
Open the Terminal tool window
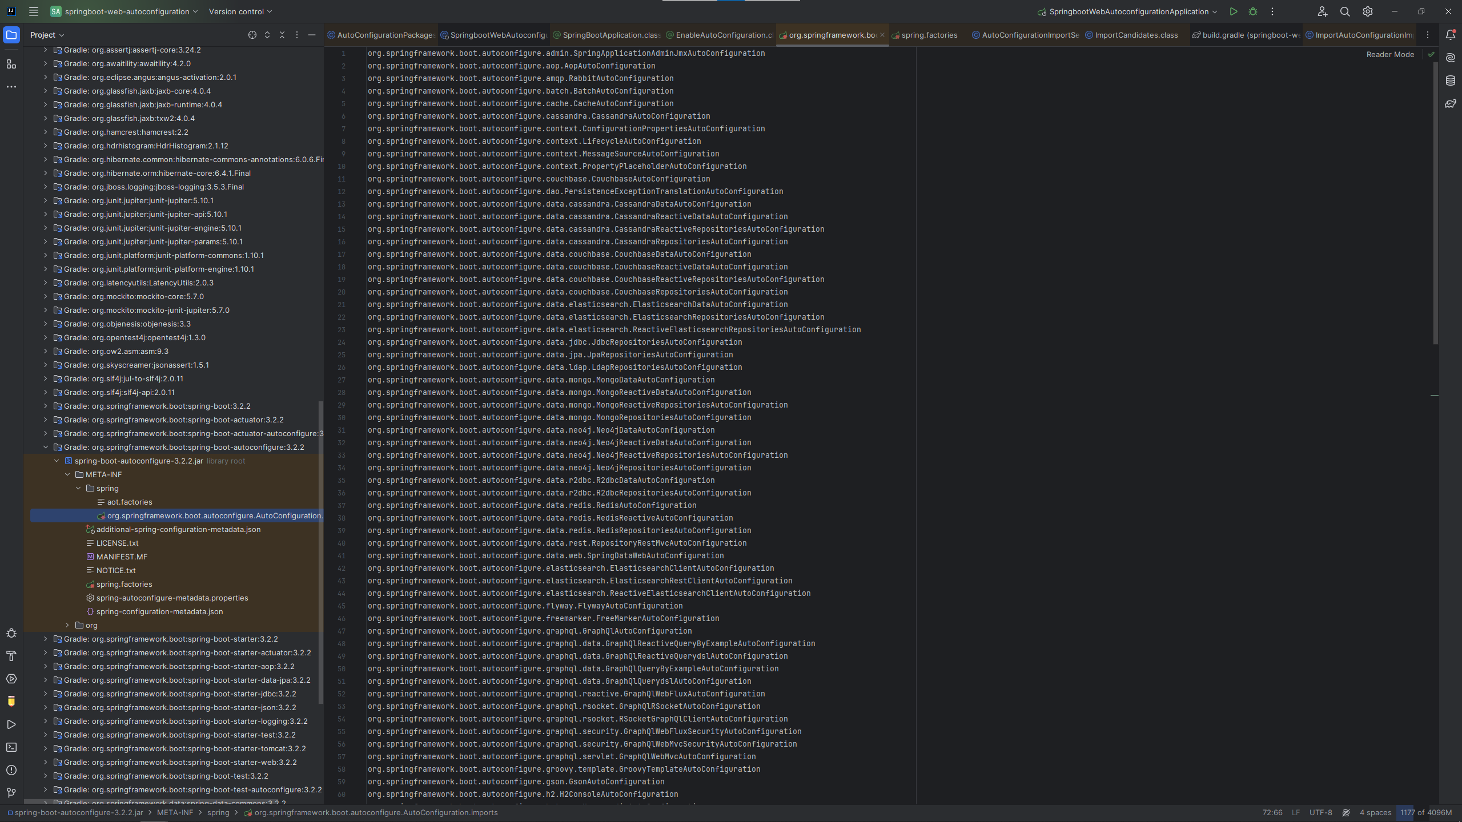[x=11, y=747]
